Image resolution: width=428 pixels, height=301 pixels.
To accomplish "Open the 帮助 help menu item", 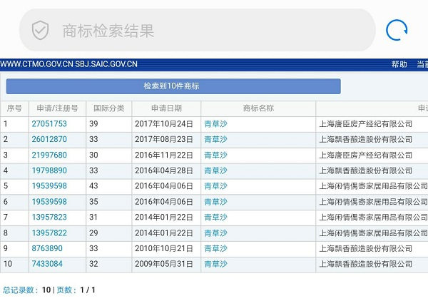I will [x=399, y=64].
